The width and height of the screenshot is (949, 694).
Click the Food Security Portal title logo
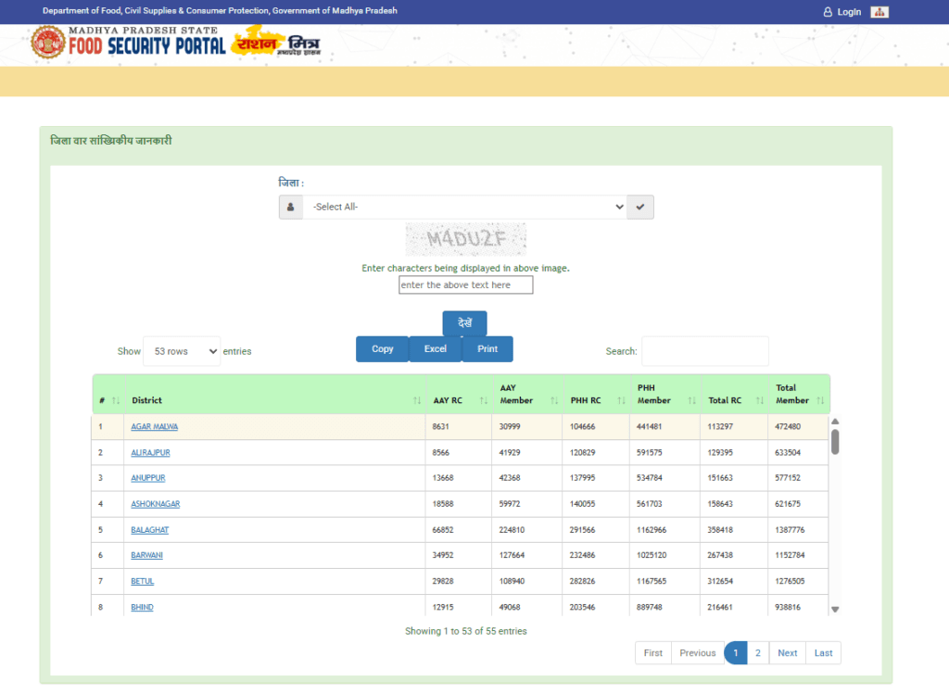tap(146, 42)
